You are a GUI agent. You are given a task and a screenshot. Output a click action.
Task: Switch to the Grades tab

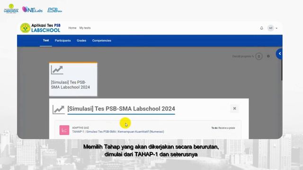coord(81,41)
